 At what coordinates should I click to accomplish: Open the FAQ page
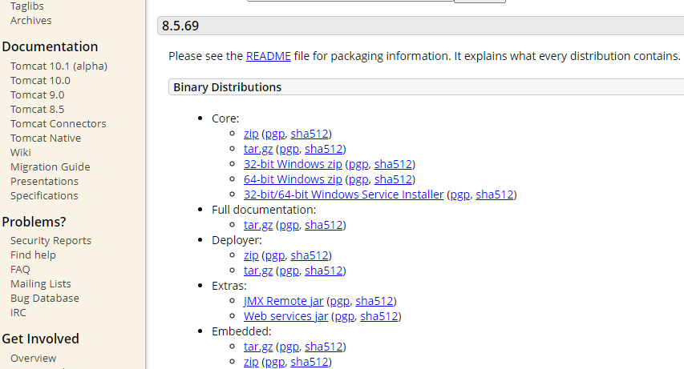[20, 269]
